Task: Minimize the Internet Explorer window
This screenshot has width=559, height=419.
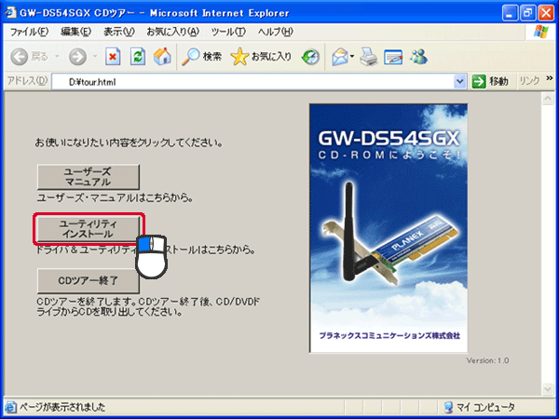Action: click(510, 14)
